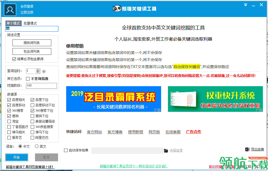Check 美丽说蘑菇街 data source
Screen dimensions: 268x171
point(33,122)
